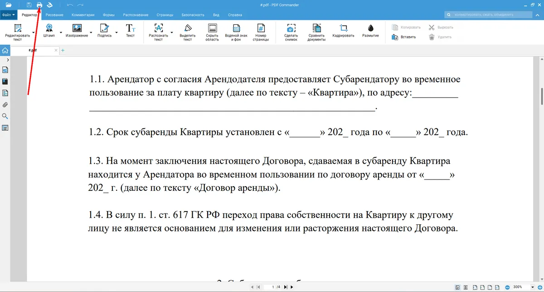Switch to the Безопасность tab
Image resolution: width=544 pixels, height=292 pixels.
[193, 15]
